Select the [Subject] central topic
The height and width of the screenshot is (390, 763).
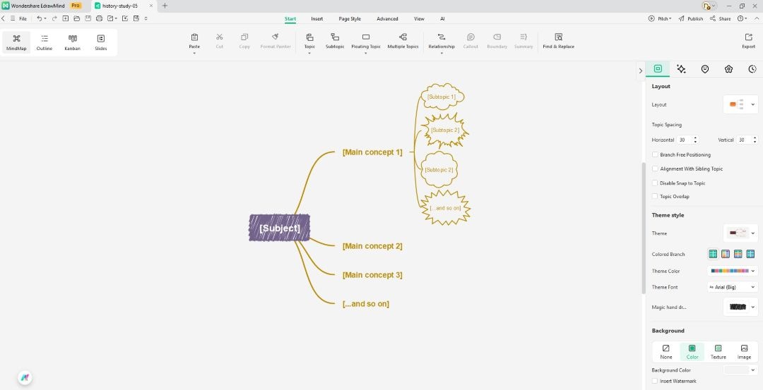pos(279,228)
